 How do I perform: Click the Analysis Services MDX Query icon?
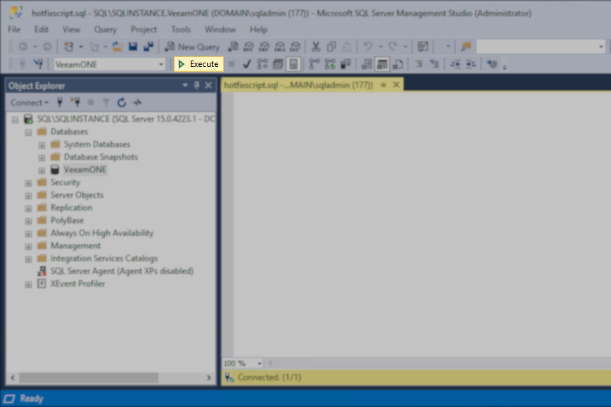pyautogui.click(x=248, y=46)
